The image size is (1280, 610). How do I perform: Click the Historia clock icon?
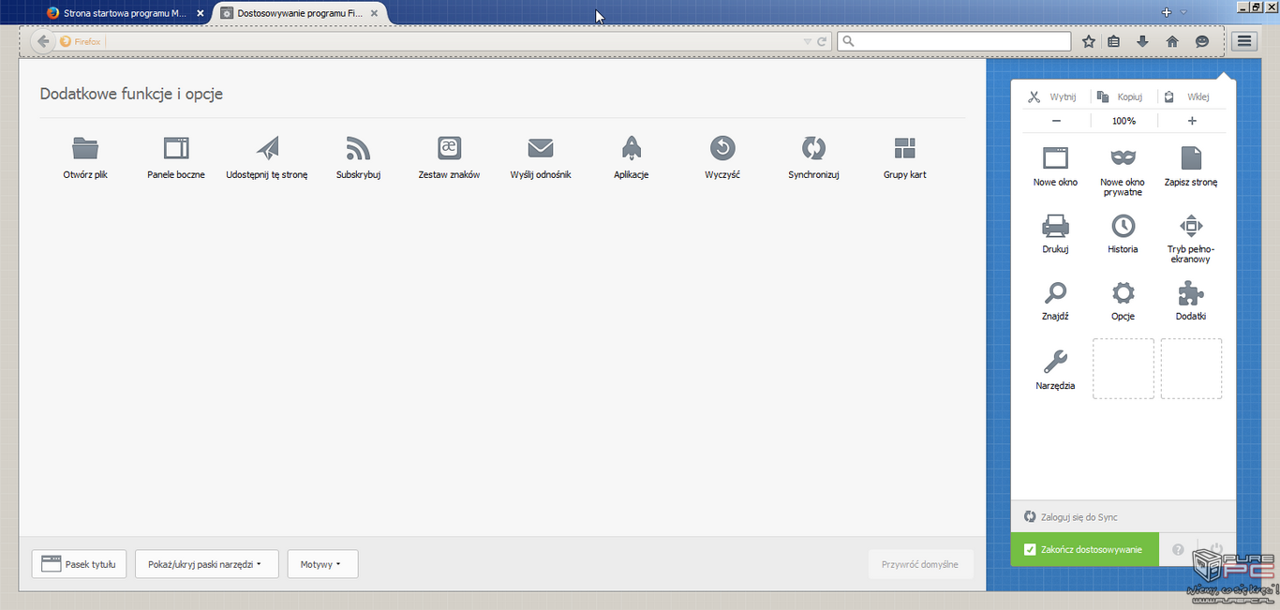(1123, 226)
